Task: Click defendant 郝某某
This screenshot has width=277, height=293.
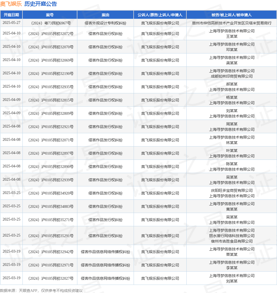Action: [x=232, y=84]
